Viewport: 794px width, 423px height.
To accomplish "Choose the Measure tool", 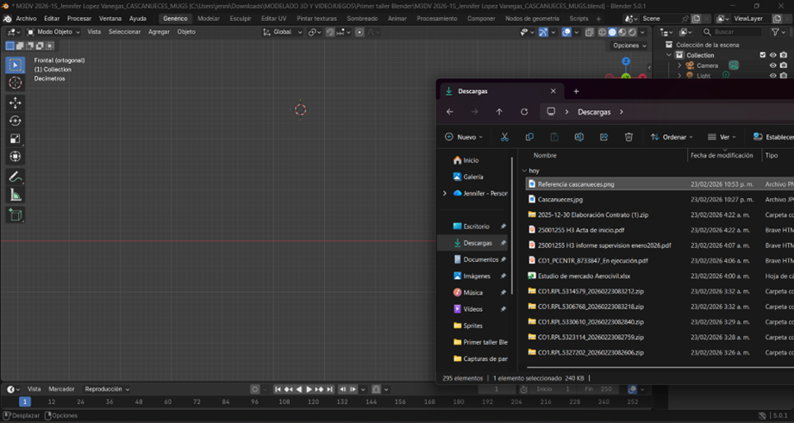I will pyautogui.click(x=16, y=196).
